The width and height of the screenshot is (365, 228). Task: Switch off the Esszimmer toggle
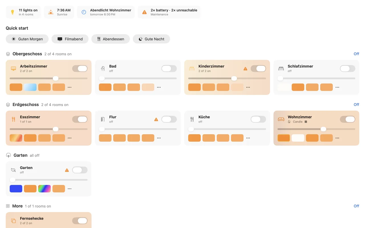point(80,119)
